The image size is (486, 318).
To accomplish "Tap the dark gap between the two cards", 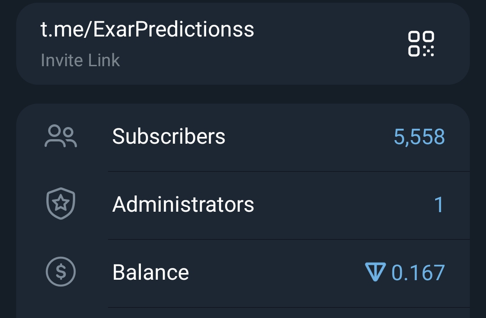I will 243,94.
